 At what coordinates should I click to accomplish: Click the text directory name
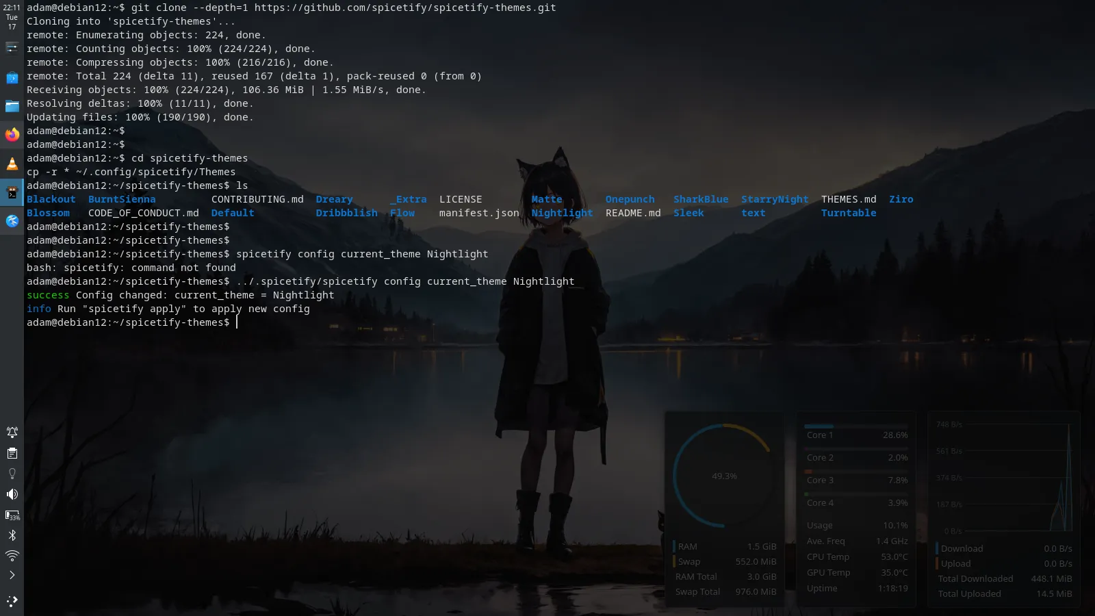(753, 213)
